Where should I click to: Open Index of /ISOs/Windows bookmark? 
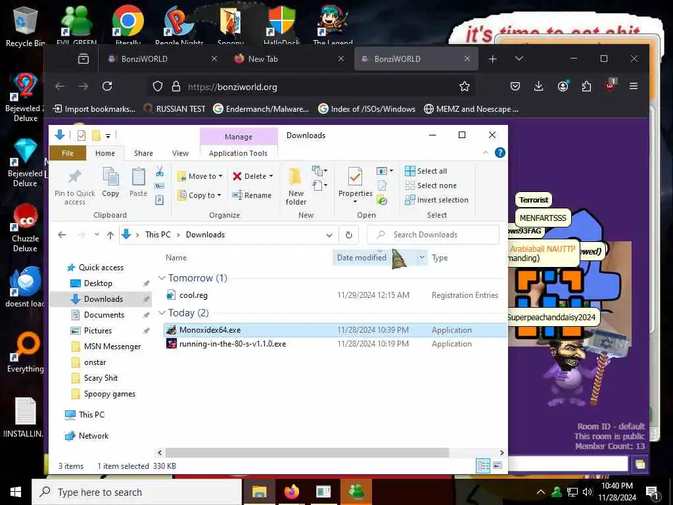[x=367, y=109]
